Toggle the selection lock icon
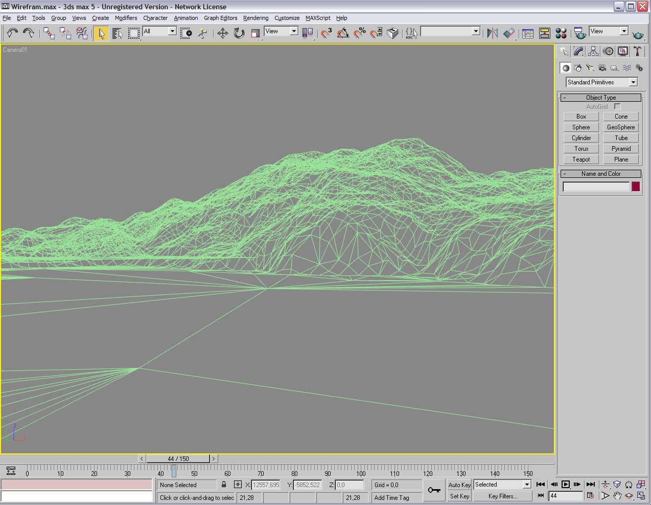Screen dimensions: 651x505 coord(224,484)
